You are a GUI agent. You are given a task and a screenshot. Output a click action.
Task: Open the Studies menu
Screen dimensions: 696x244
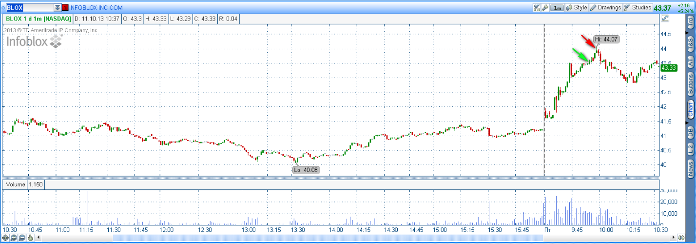tap(638, 8)
